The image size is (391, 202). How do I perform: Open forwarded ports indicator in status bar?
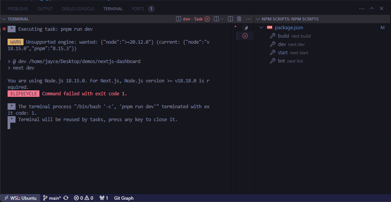pos(104,198)
